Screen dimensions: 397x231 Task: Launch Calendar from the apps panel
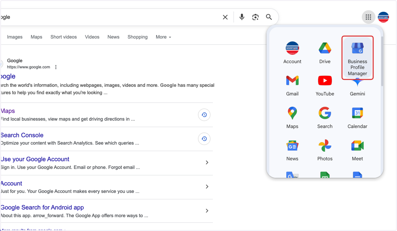358,117
